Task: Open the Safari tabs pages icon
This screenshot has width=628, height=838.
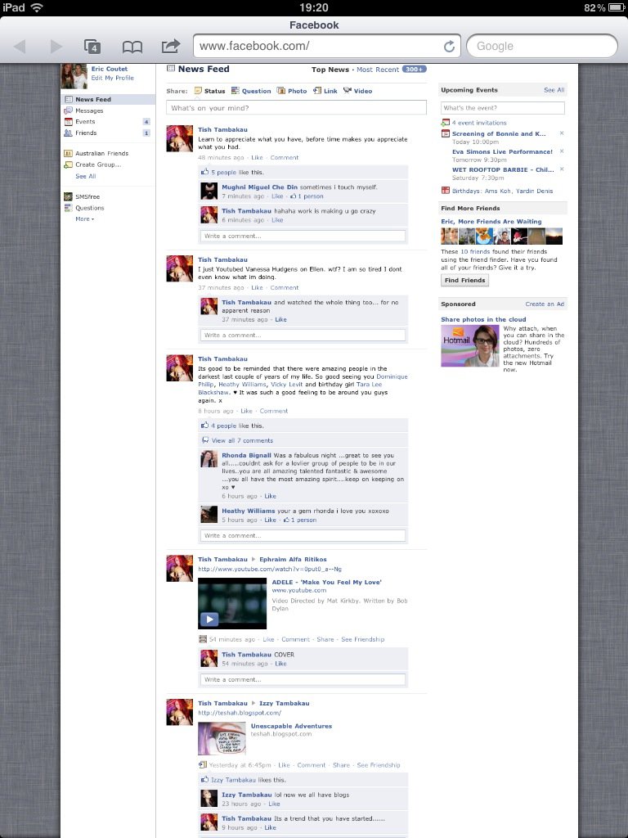Action: 93,47
